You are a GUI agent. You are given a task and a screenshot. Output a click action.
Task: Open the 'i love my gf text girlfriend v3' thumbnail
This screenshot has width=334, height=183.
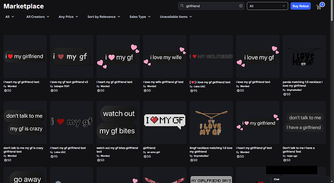(72, 56)
